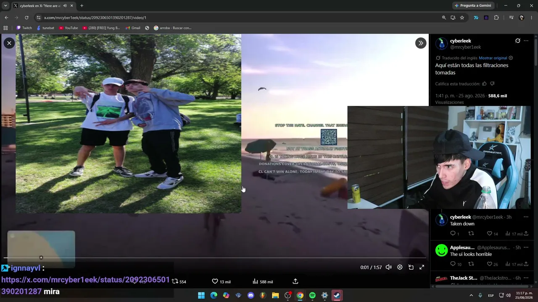This screenshot has width=538, height=302.
Task: Seek on the video progress bar
Action: point(214,258)
